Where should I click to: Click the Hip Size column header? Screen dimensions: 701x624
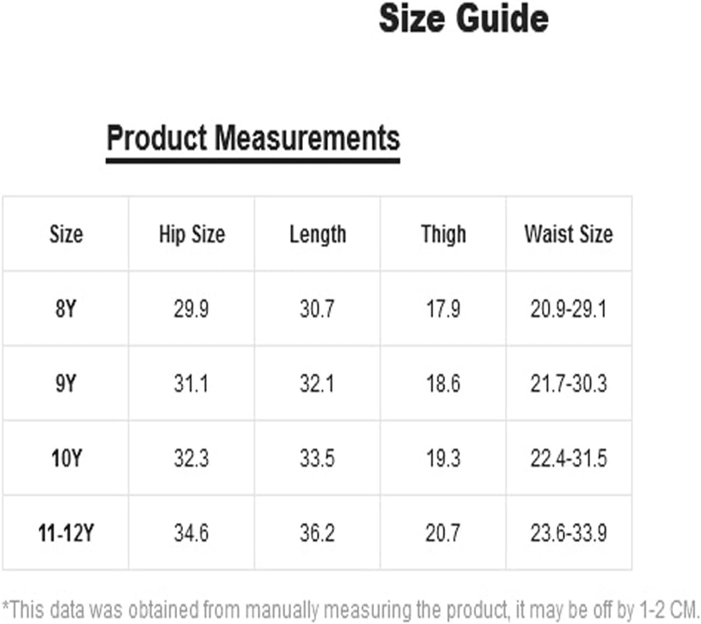[192, 234]
